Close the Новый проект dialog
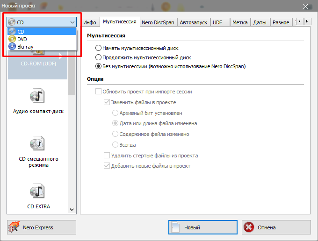Image resolution: width=318 pixels, height=241 pixels. tap(305, 6)
